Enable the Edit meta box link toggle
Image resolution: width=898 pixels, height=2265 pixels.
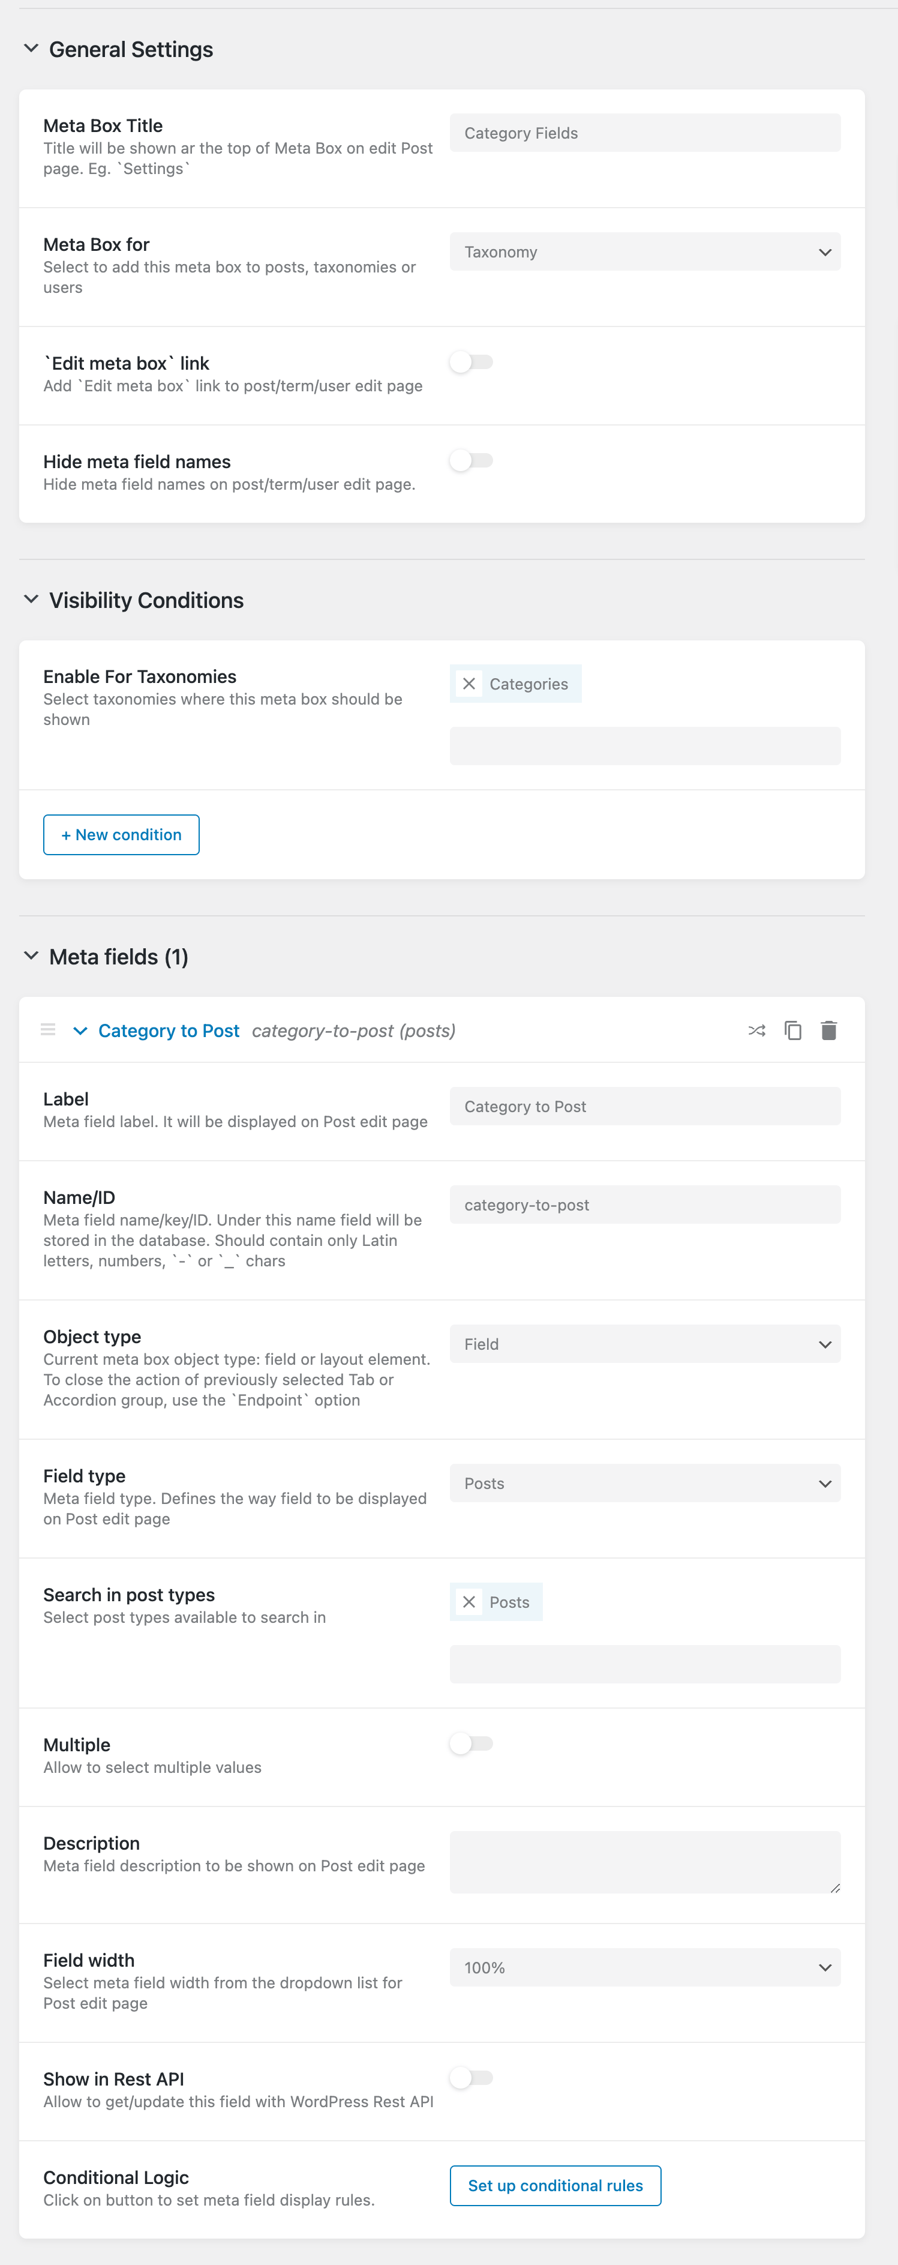[472, 361]
